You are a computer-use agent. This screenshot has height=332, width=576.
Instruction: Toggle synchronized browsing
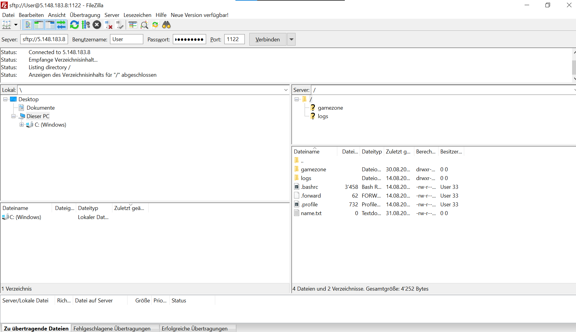coord(155,25)
